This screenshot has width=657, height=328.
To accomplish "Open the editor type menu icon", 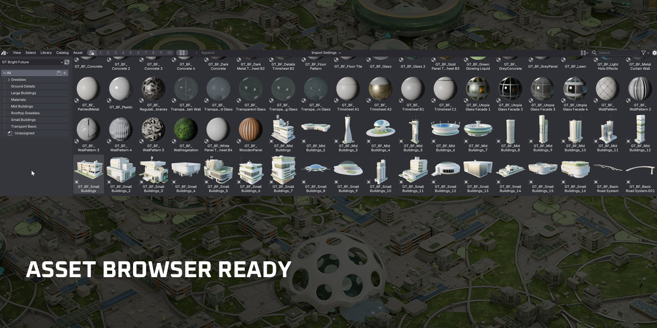I will pyautogui.click(x=4, y=52).
